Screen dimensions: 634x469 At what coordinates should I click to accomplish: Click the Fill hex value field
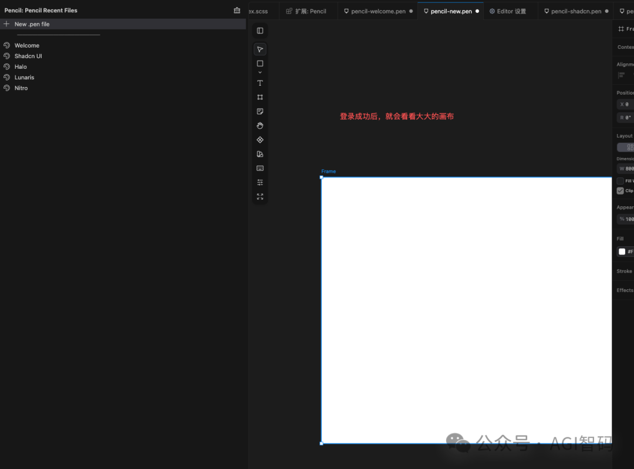pyautogui.click(x=630, y=252)
